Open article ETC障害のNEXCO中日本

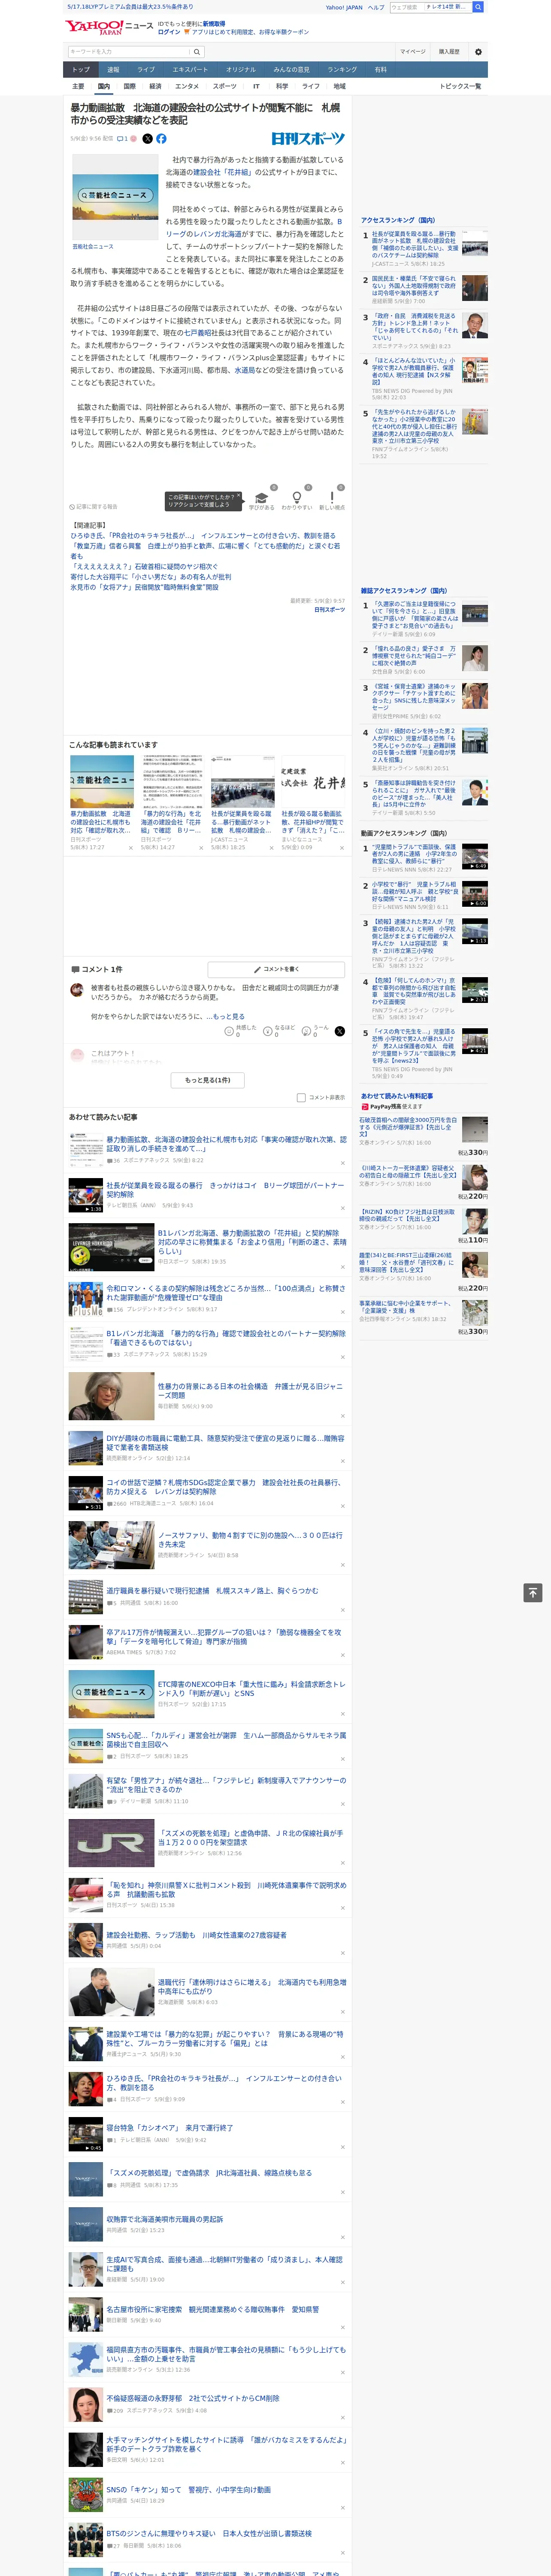tap(251, 1688)
